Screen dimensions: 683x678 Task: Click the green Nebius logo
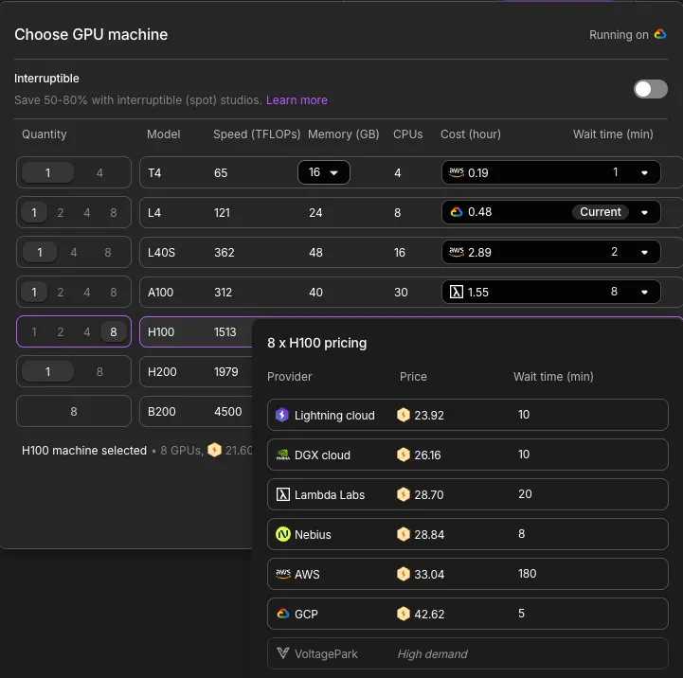pos(283,534)
